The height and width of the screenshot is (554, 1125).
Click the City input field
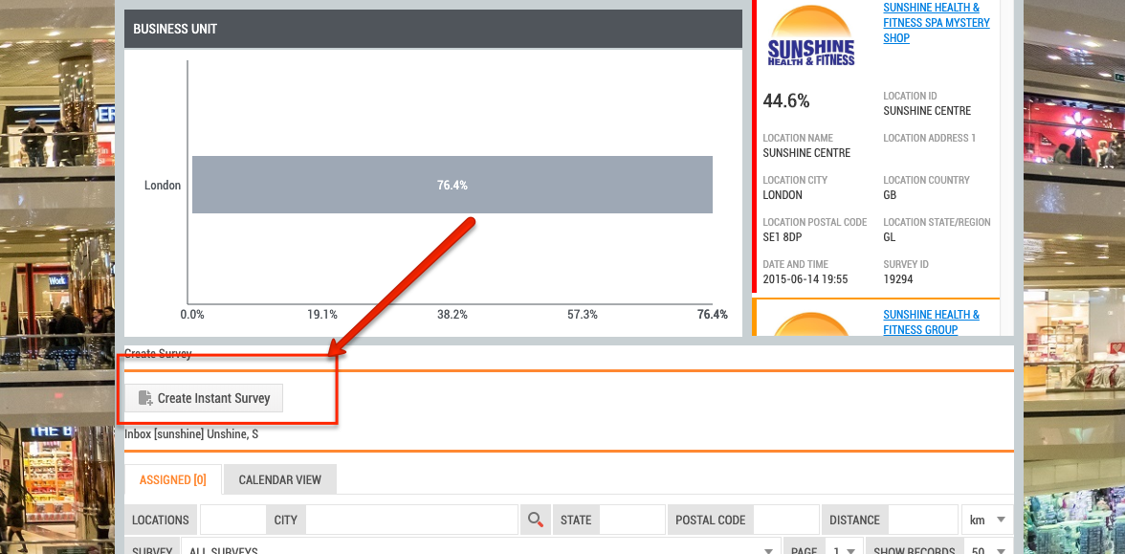point(411,520)
